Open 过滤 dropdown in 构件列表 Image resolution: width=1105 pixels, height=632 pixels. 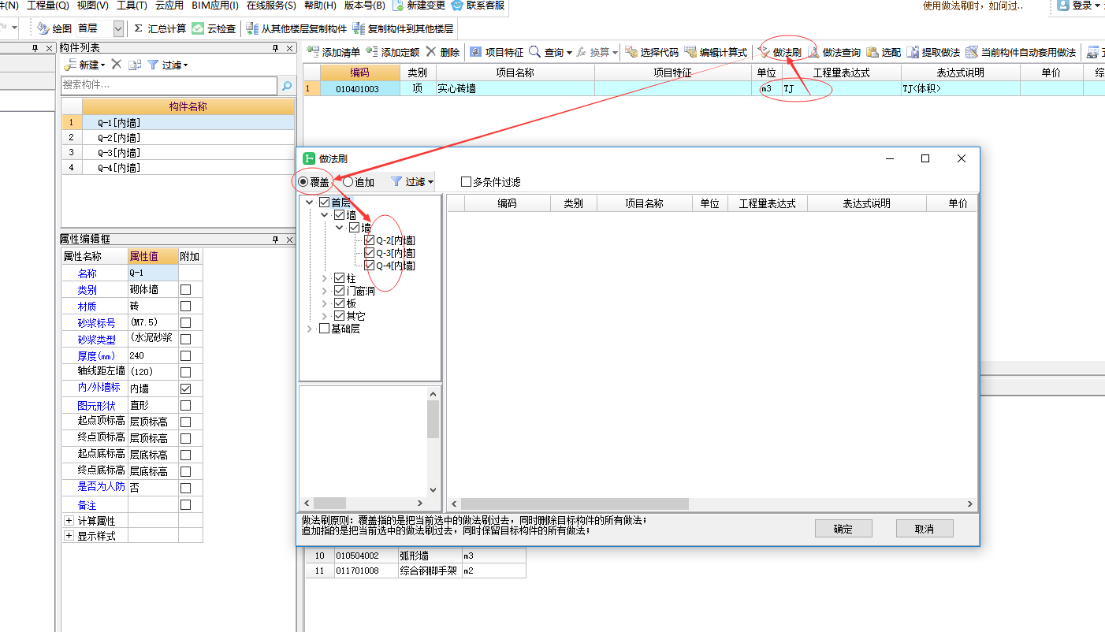point(168,65)
